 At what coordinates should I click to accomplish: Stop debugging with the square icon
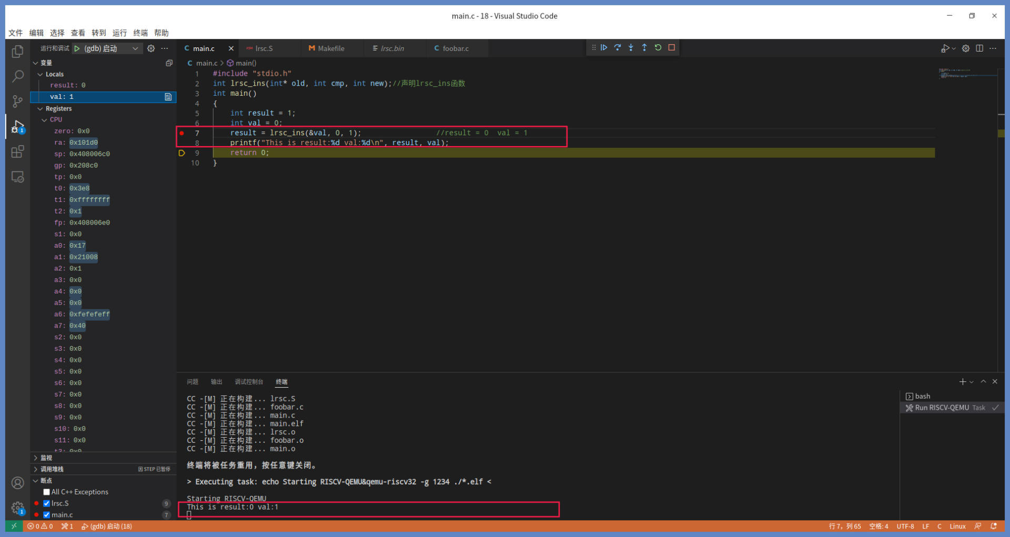(x=672, y=48)
